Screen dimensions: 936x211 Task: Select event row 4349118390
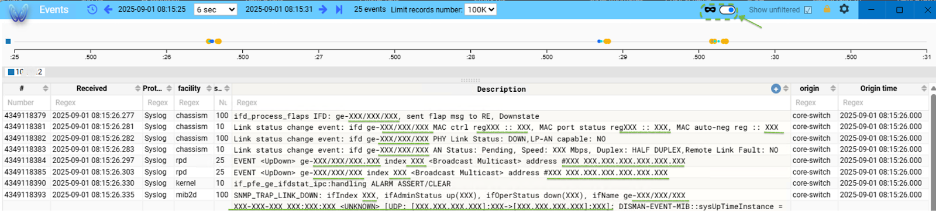click(466, 184)
